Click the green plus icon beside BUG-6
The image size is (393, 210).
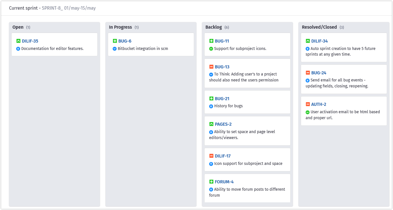[115, 41]
